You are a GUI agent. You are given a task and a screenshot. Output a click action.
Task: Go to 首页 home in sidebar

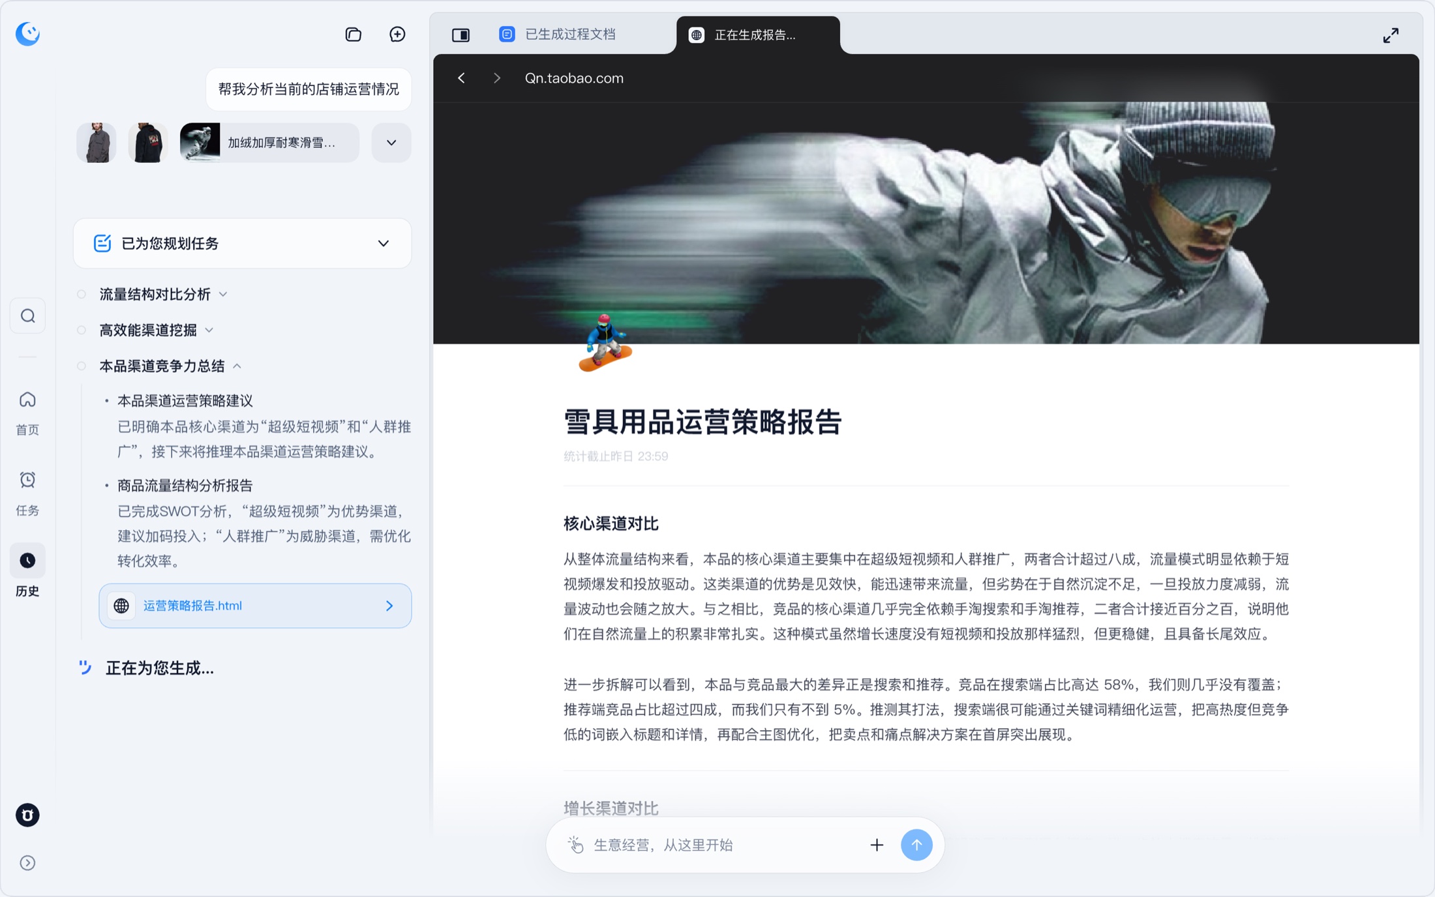coord(27,413)
